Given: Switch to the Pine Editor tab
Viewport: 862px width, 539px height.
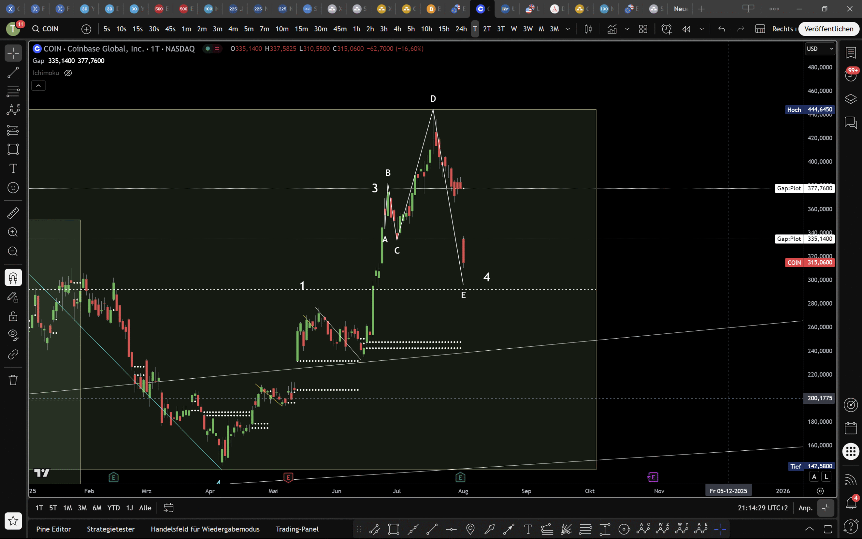Looking at the screenshot, I should point(53,529).
